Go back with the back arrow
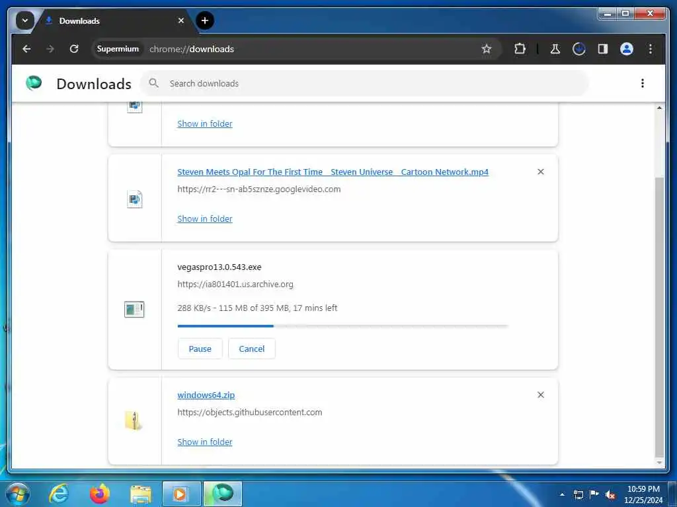 (26, 49)
